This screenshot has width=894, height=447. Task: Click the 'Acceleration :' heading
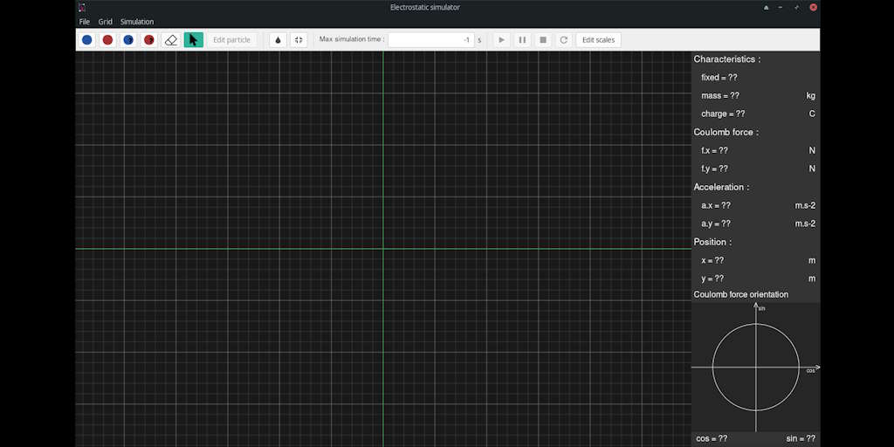[721, 187]
